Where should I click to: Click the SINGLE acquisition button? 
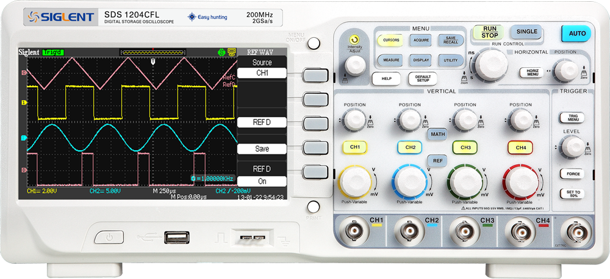pyautogui.click(x=526, y=32)
